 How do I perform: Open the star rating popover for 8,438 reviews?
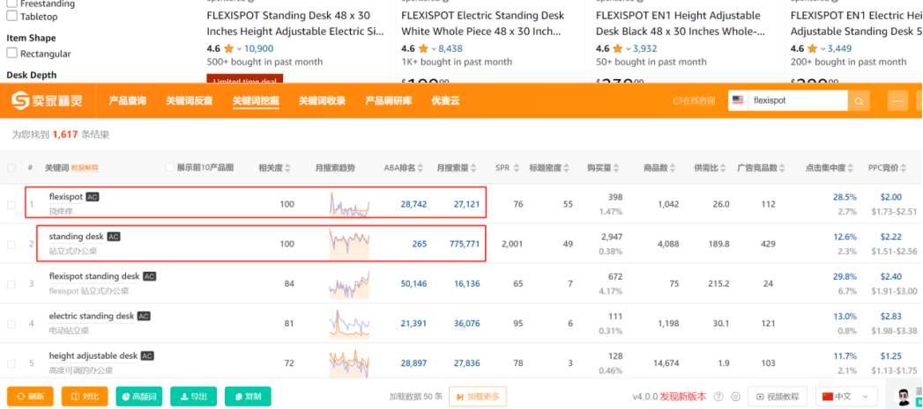point(434,48)
